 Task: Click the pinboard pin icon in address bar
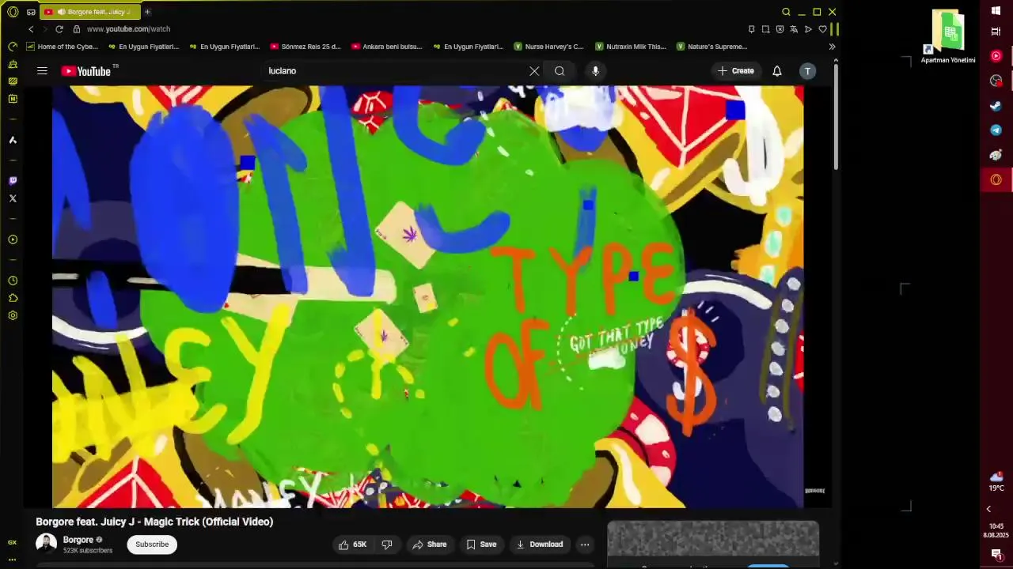coord(751,29)
